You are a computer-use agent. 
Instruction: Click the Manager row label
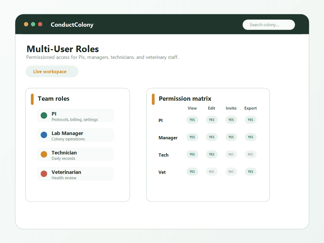click(168, 138)
